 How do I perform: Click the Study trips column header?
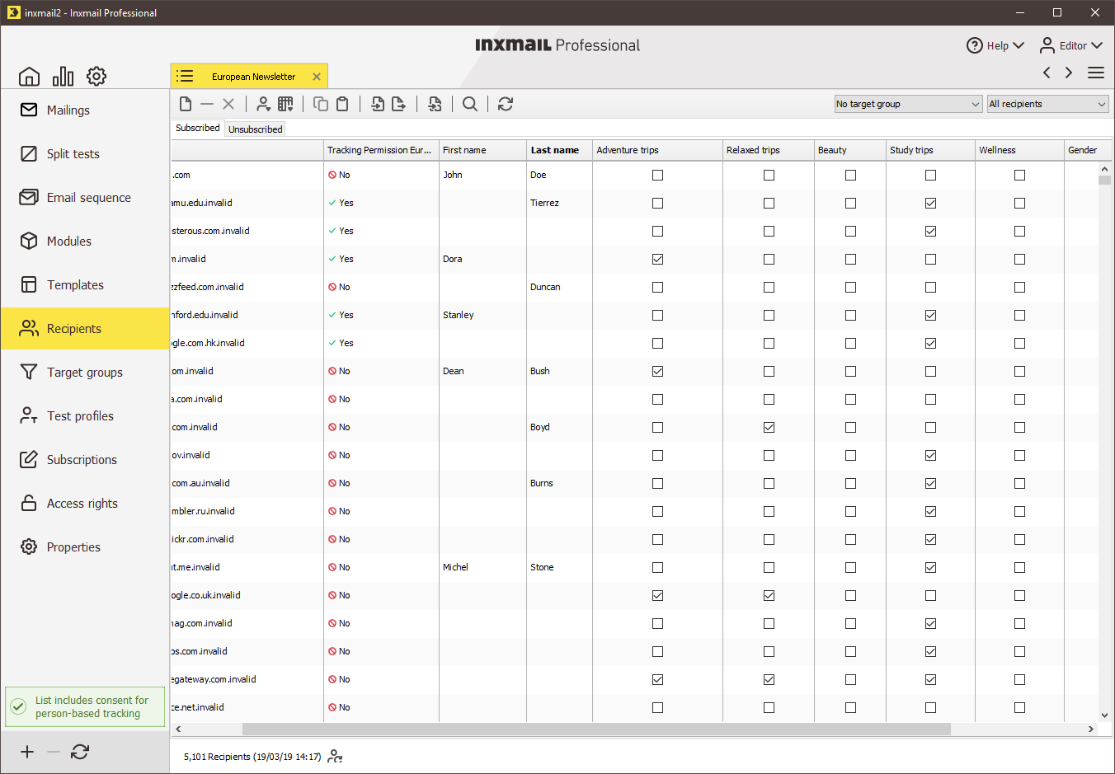point(930,150)
